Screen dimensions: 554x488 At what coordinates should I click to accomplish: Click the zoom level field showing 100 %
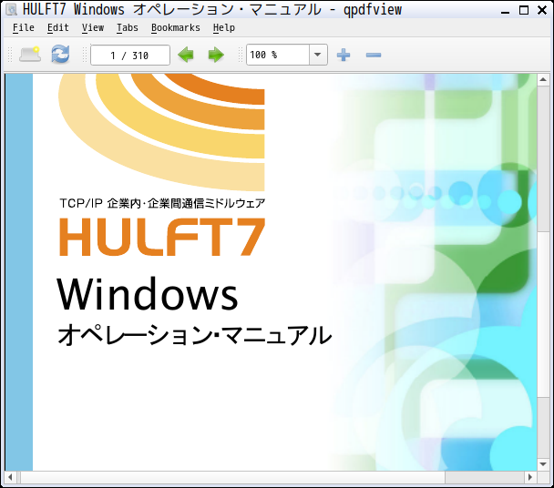click(278, 55)
